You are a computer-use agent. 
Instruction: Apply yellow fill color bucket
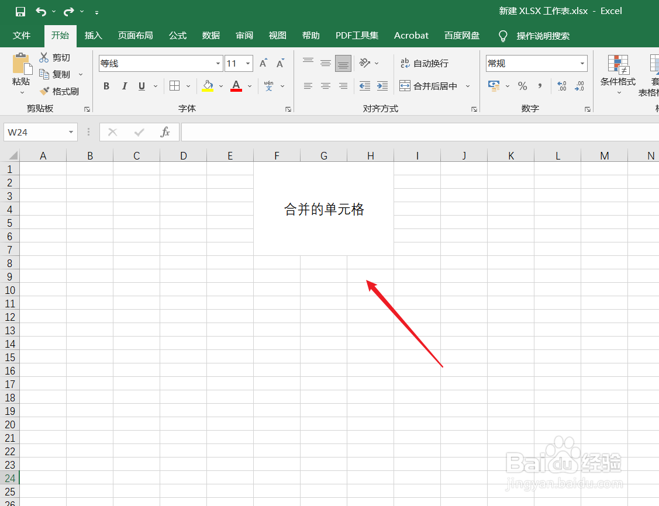click(208, 86)
